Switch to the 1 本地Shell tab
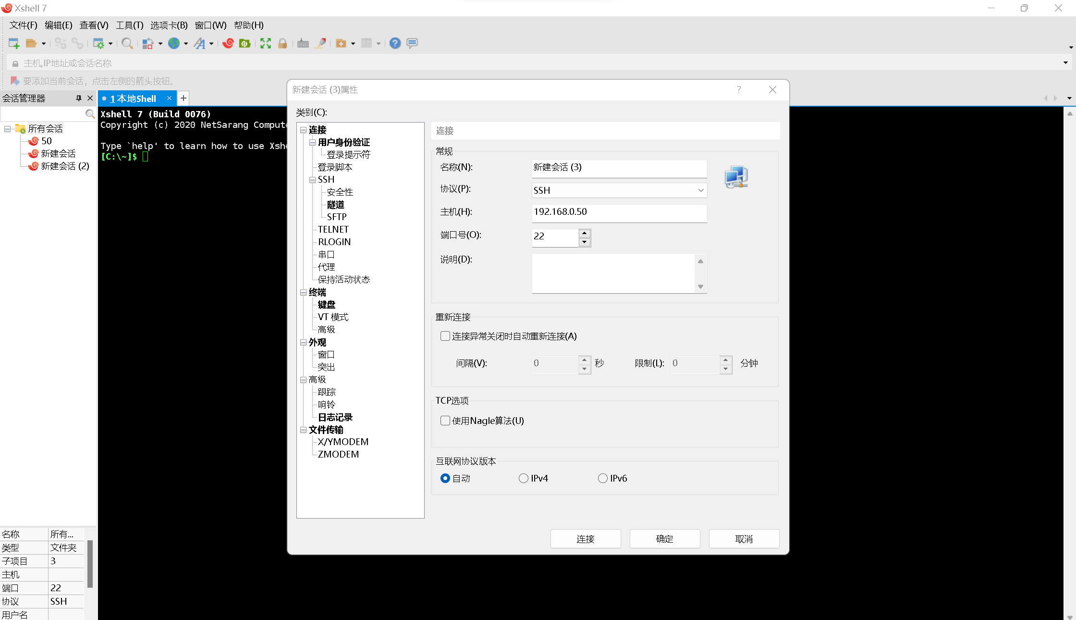Screen dimensions: 1076x620 click(x=133, y=99)
